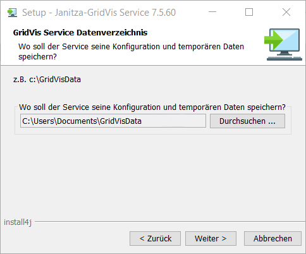Click into the GridVisData path input field
The image size is (306, 254).
pyautogui.click(x=113, y=121)
